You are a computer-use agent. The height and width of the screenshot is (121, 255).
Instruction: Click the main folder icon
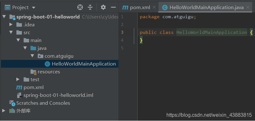coord(26,40)
